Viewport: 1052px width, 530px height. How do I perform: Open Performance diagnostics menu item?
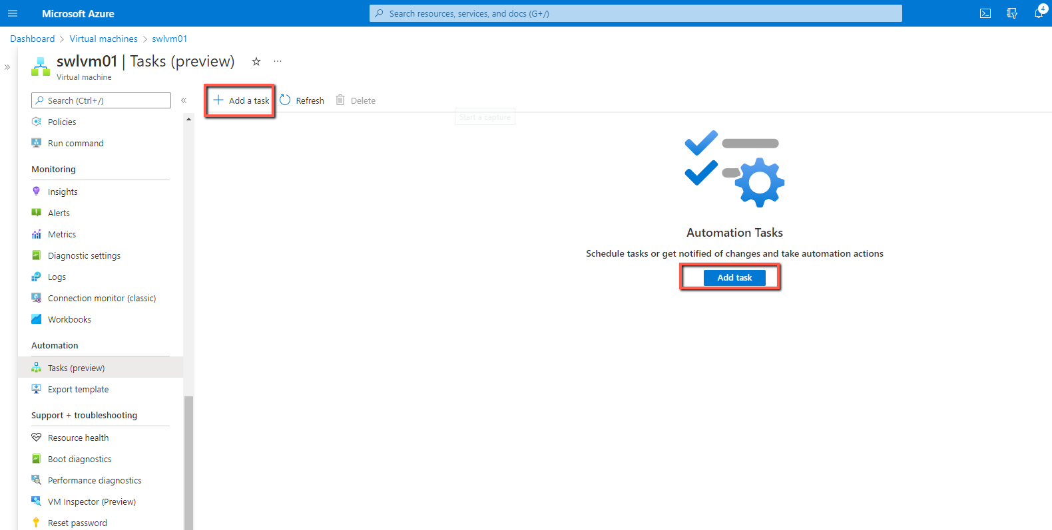[x=95, y=480]
